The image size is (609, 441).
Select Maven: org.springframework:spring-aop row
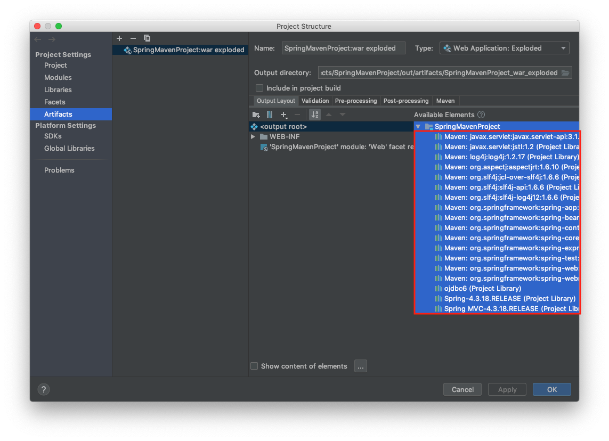point(497,207)
